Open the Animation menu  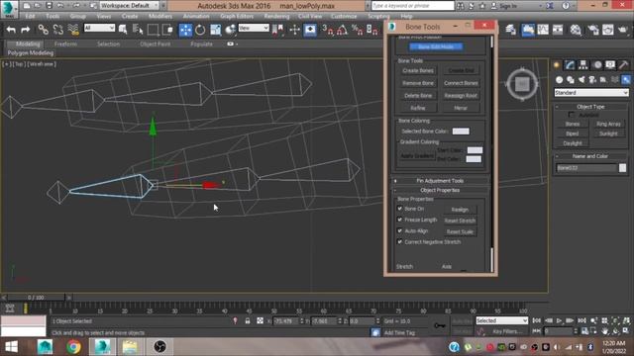click(x=196, y=16)
